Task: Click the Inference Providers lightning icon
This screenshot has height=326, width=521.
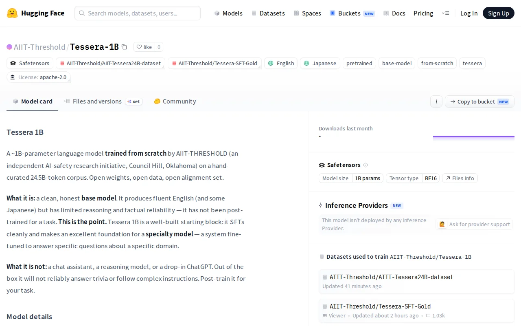Action: (321, 205)
